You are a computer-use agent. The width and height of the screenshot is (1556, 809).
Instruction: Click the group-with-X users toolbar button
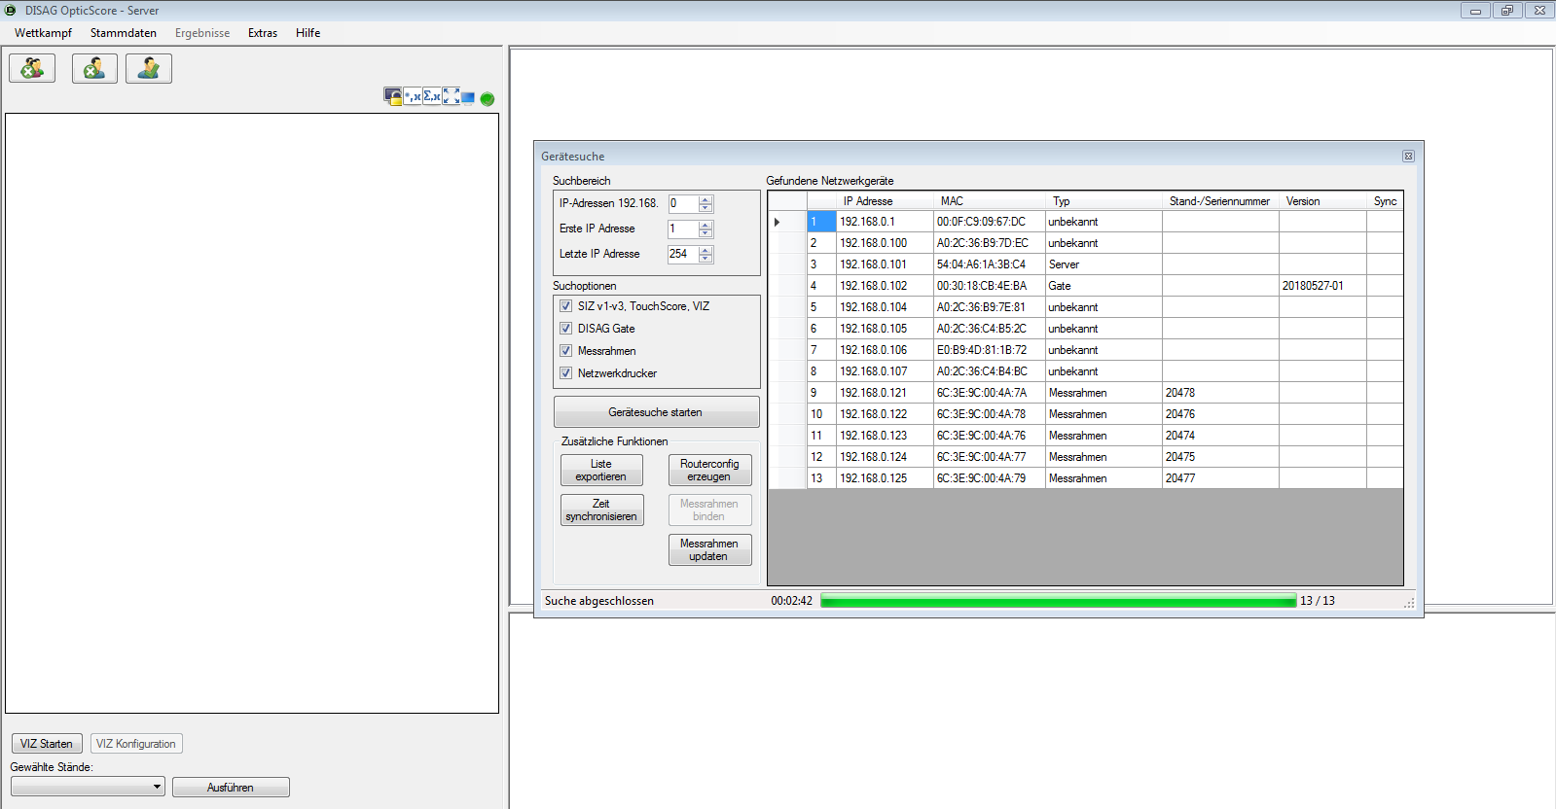32,68
